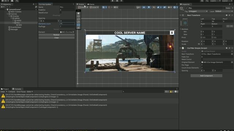
Task: Toggle the Static checkbox in Inspector
Action: 224,8
